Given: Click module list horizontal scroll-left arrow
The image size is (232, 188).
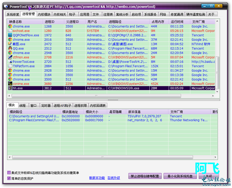Looking at the screenshot, I should pyautogui.click(x=10, y=157).
